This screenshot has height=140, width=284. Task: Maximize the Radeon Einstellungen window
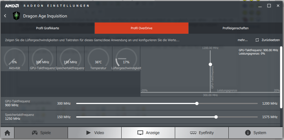click(x=269, y=6)
